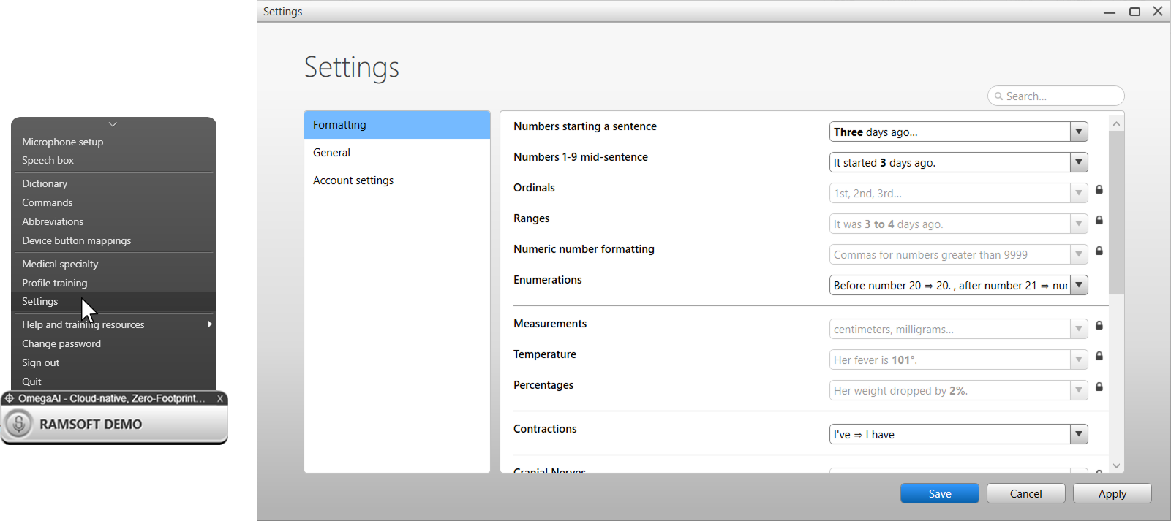Viewport: 1171px width, 521px height.
Task: Open the Ranges dropdown
Action: coord(1079,224)
